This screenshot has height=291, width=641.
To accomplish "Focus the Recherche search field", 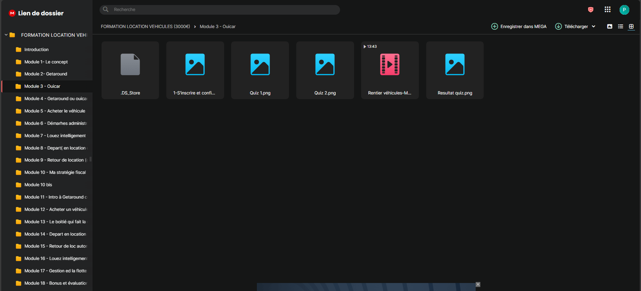I will [x=220, y=10].
